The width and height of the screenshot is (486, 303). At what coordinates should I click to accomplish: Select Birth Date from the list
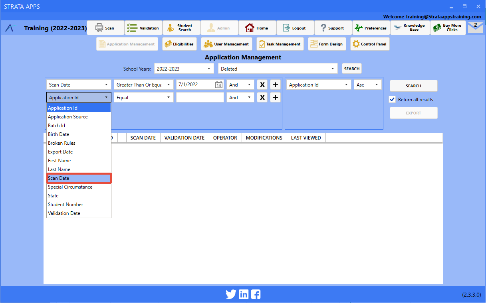coord(79,134)
